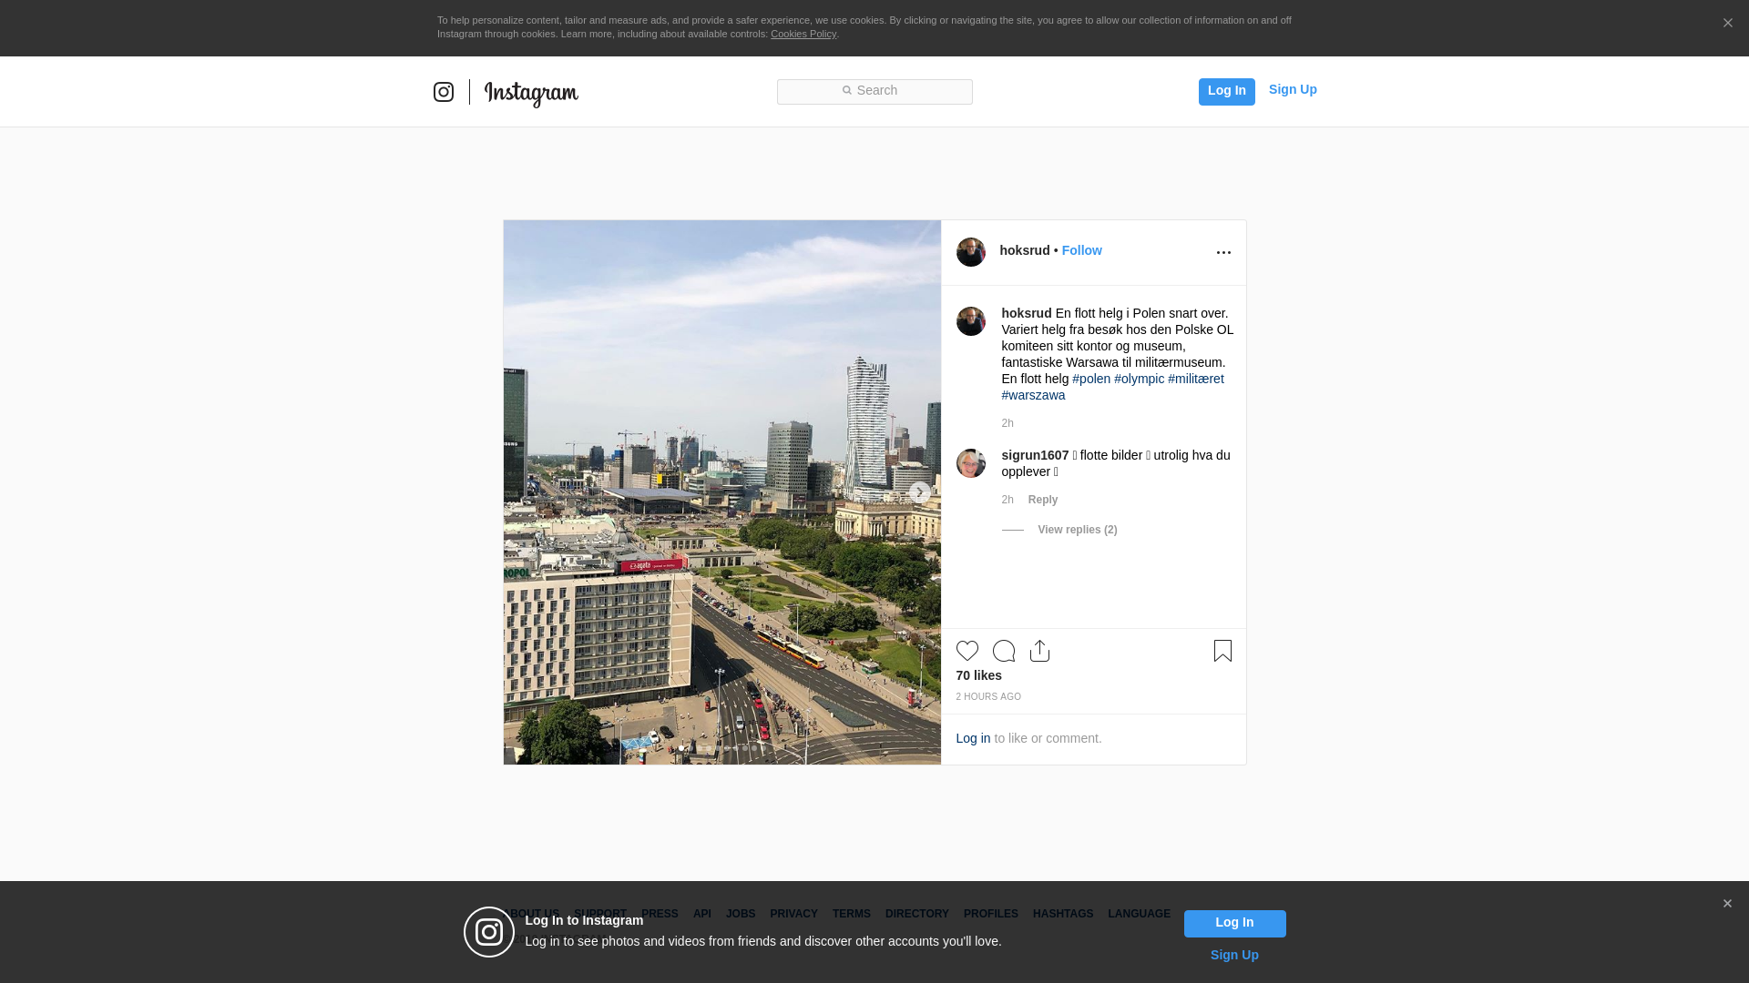Open hoksrud's profile picture in post header
The height and width of the screenshot is (983, 1749).
click(970, 252)
